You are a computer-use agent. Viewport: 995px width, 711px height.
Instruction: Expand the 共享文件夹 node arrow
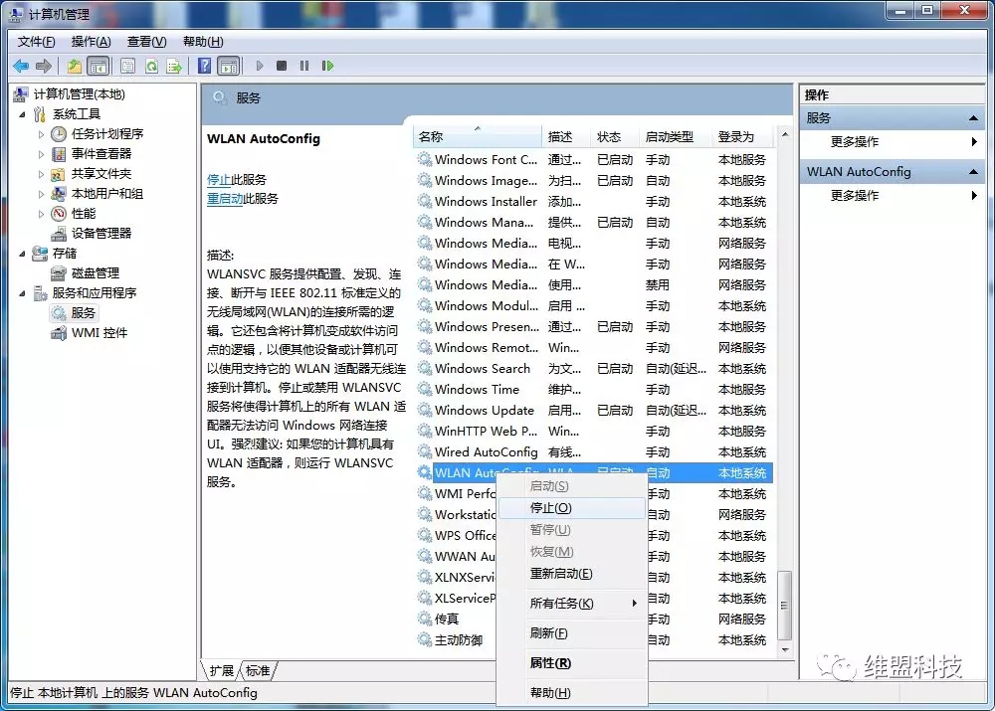41,174
